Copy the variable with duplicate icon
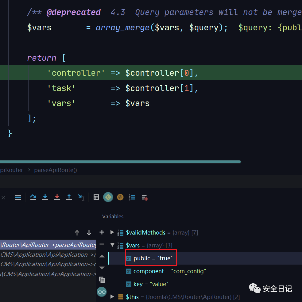The image size is (302, 302). [x=102, y=280]
